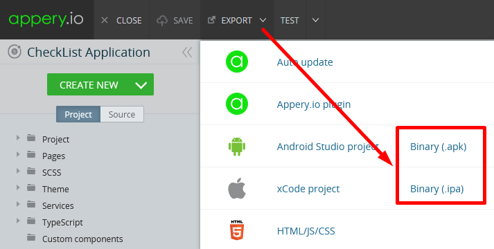Click the Apple logo icon
This screenshot has width=494, height=249.
tap(237, 188)
